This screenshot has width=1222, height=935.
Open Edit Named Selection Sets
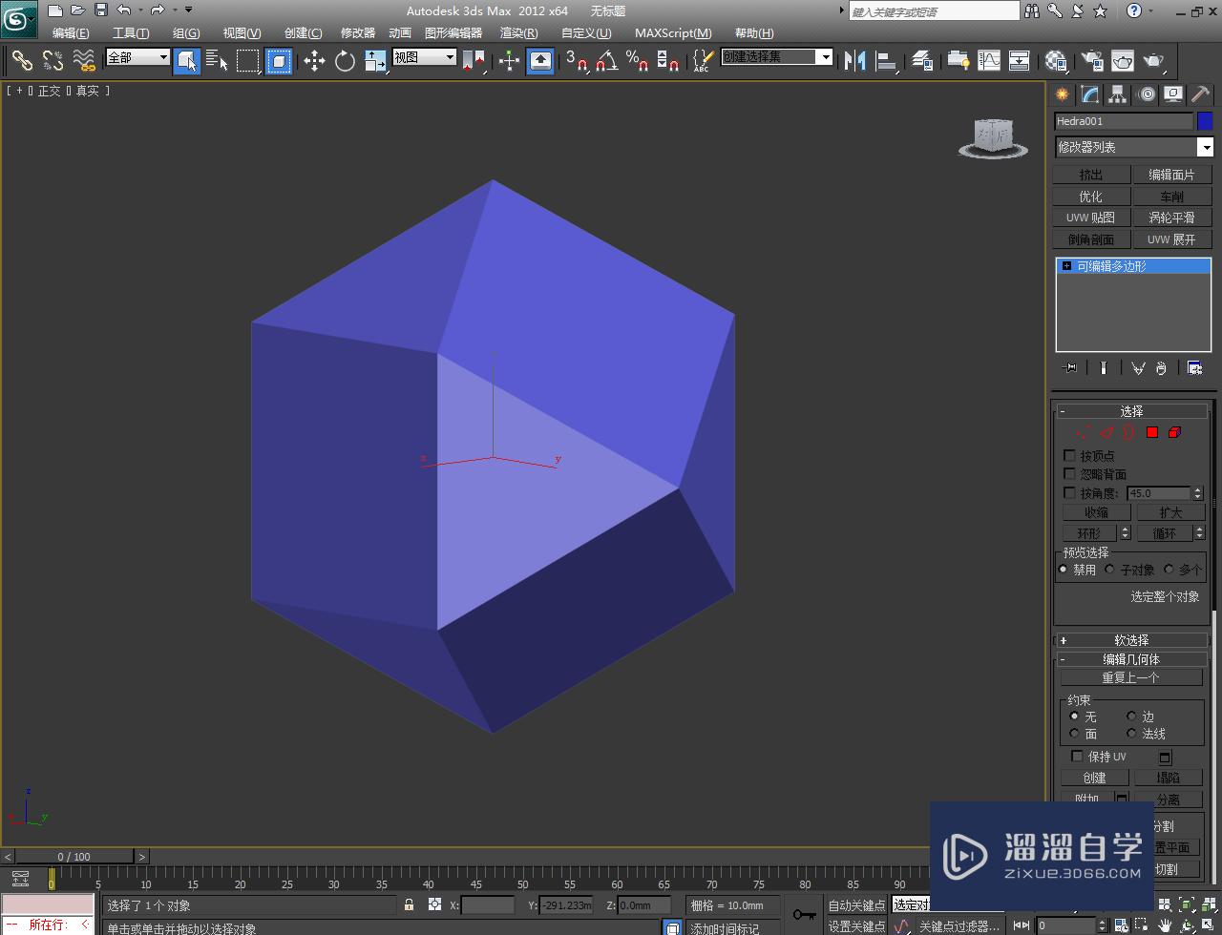(x=702, y=61)
